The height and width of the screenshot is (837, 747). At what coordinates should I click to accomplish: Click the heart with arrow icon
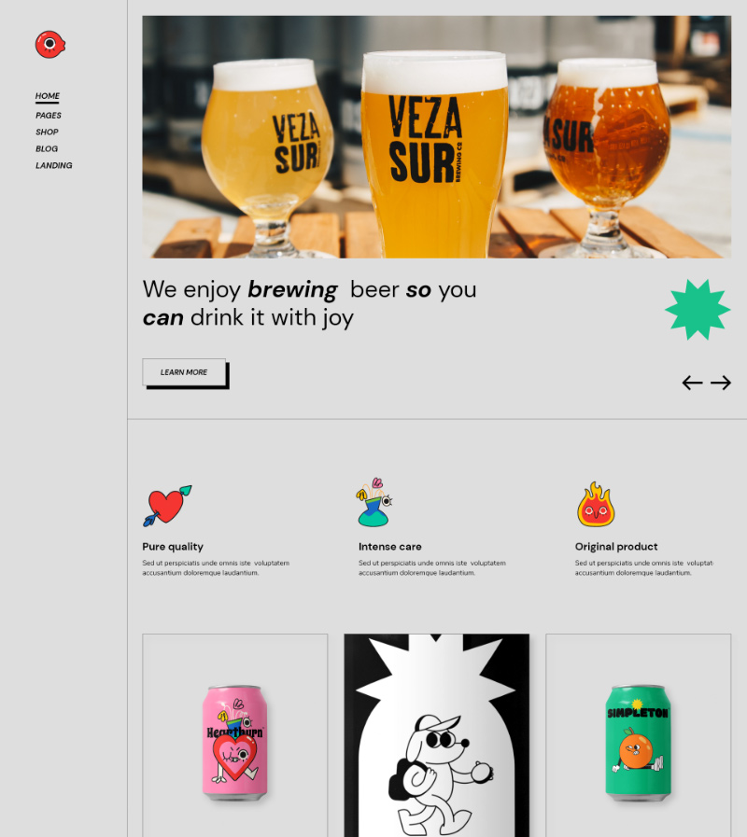[x=167, y=506]
